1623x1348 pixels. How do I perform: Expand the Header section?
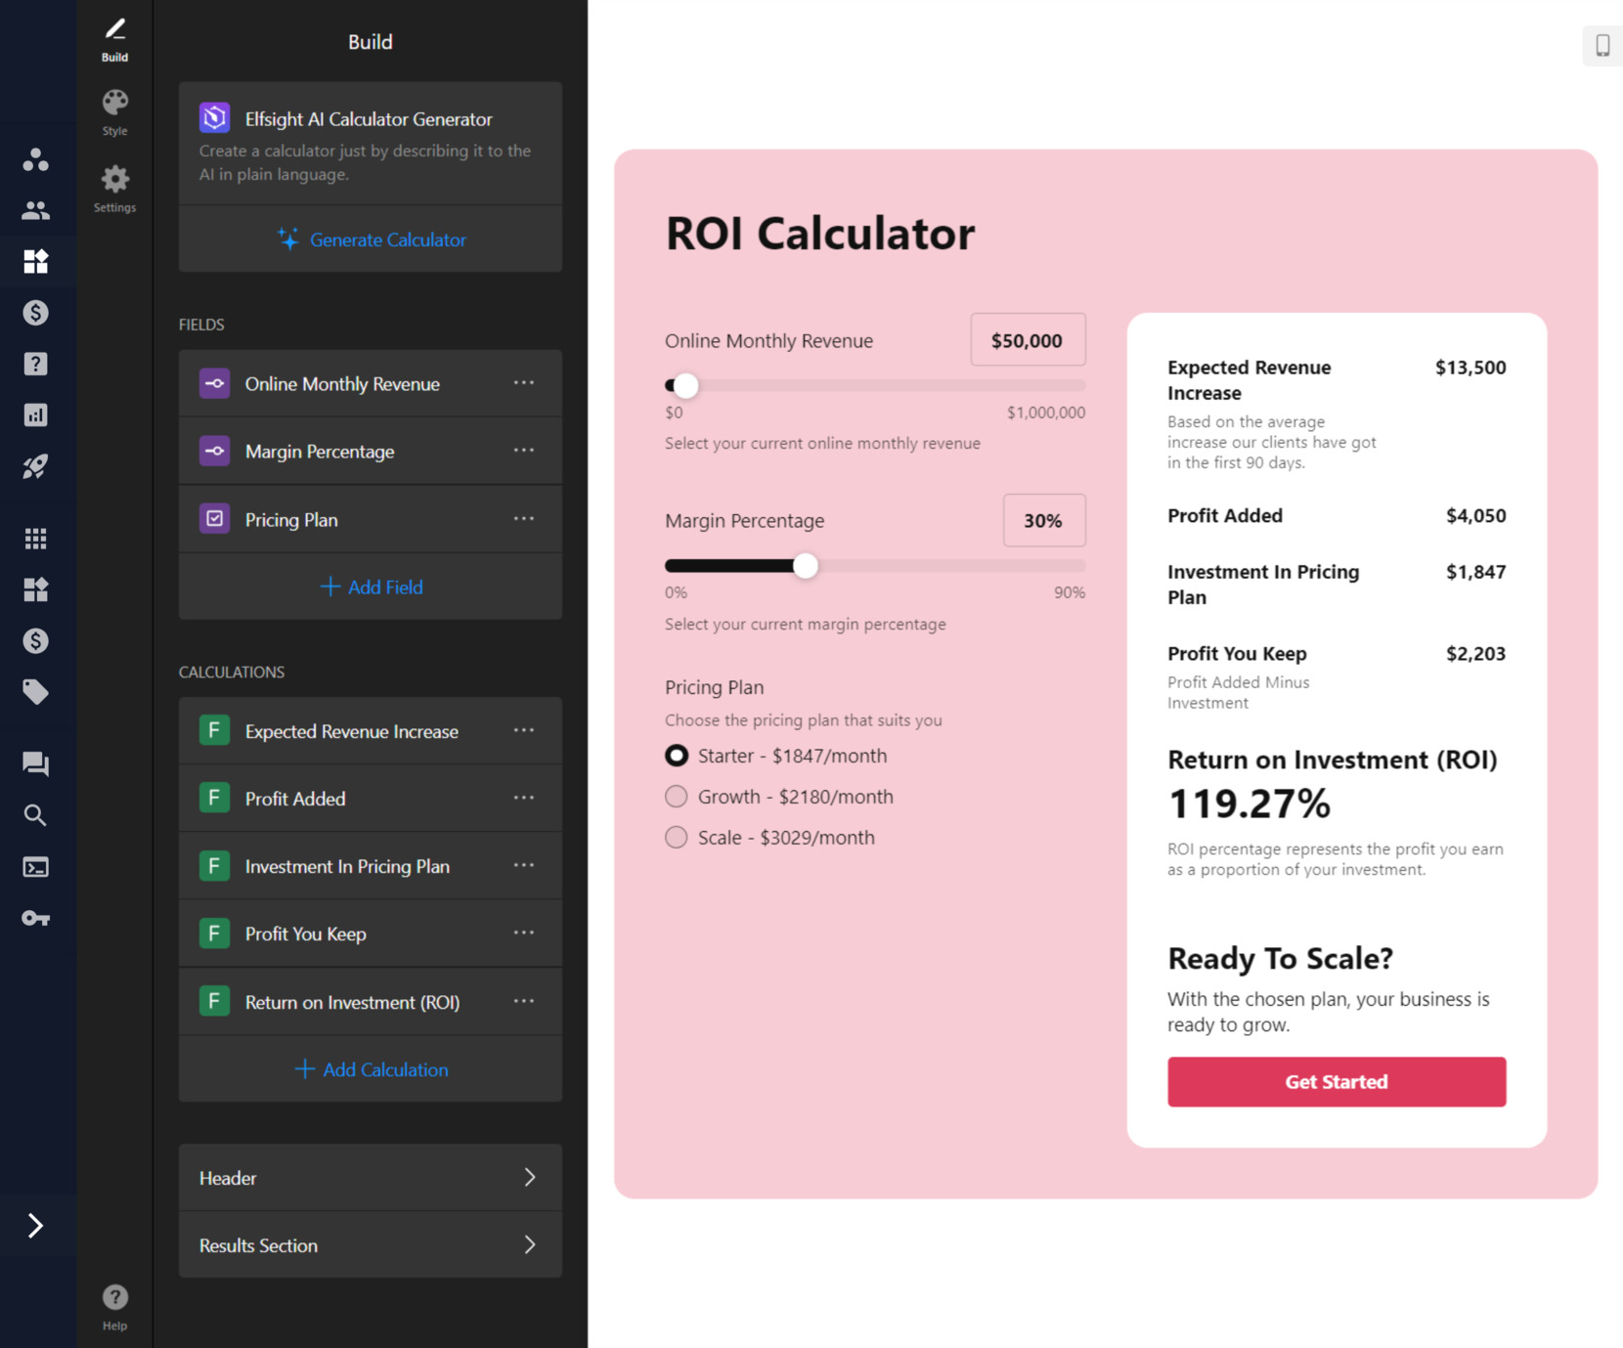tap(370, 1177)
